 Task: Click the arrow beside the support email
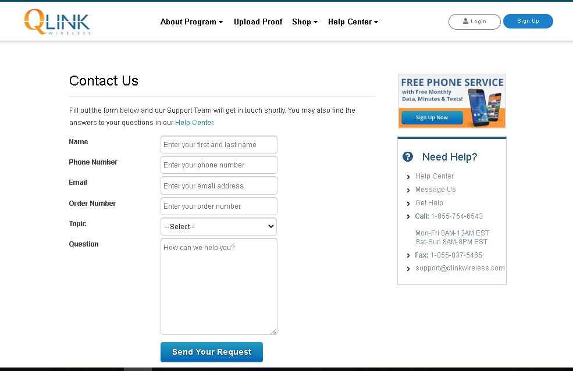point(408,269)
